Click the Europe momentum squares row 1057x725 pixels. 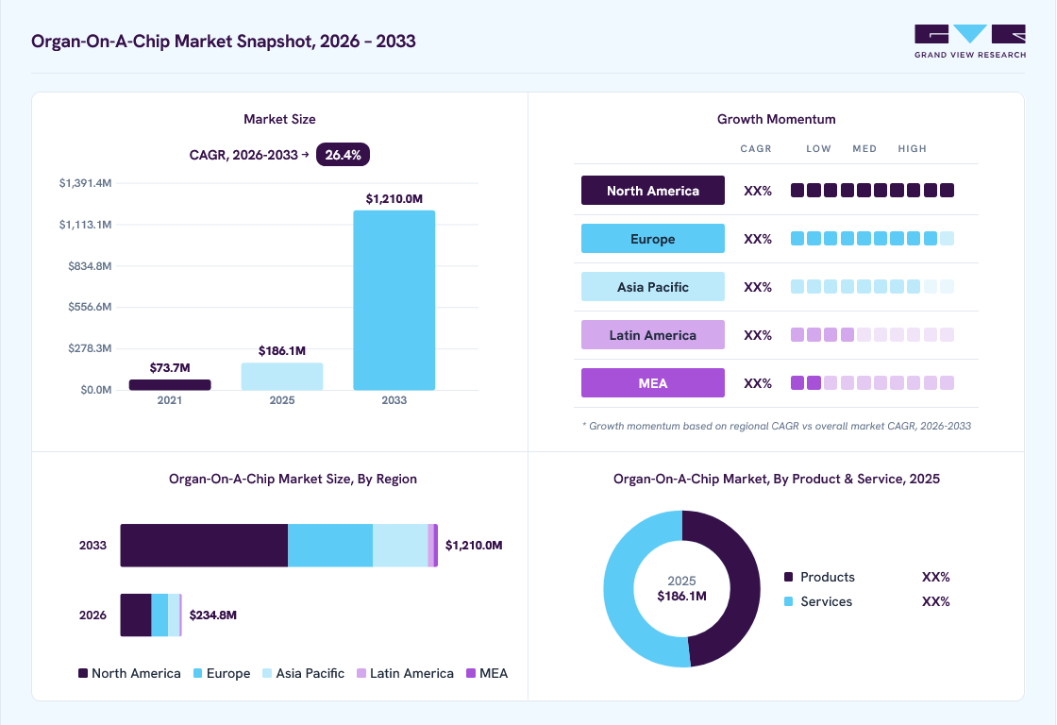[872, 238]
